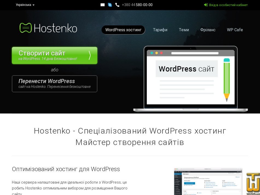Click the phone handset icon in the header

click(117, 5)
